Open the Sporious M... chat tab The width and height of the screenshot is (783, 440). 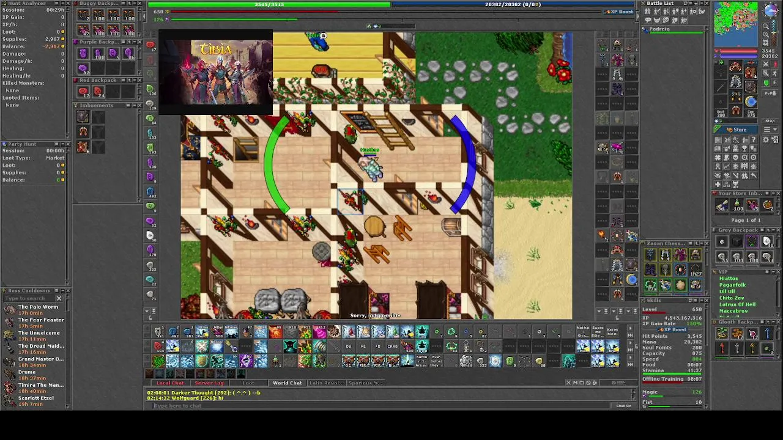click(366, 383)
